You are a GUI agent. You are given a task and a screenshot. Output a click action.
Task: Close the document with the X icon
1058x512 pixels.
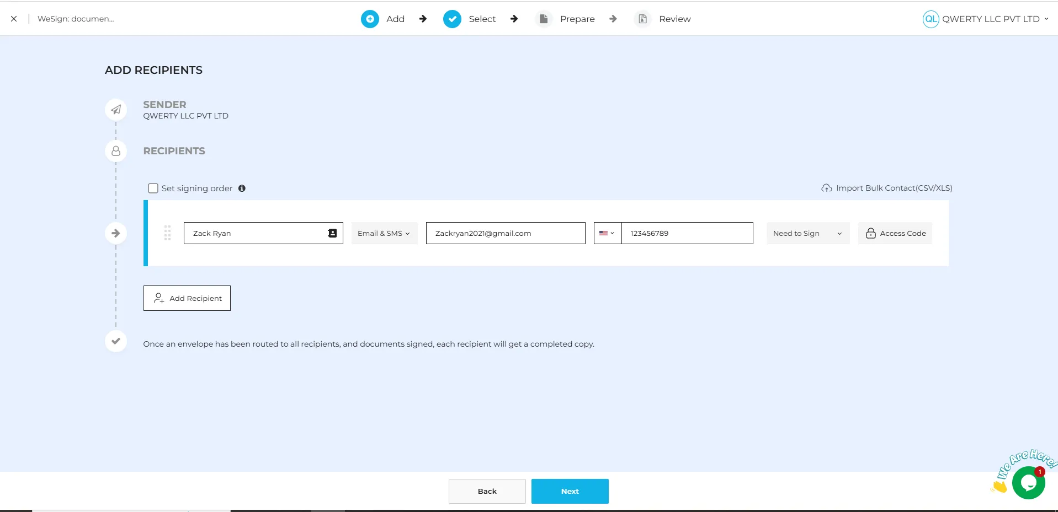click(x=14, y=19)
